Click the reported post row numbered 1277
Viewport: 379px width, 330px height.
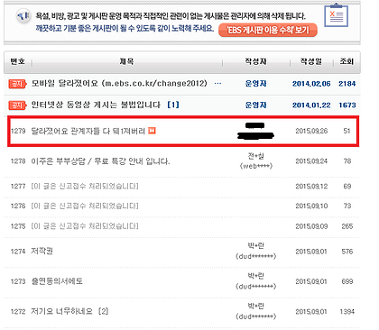coord(181,187)
